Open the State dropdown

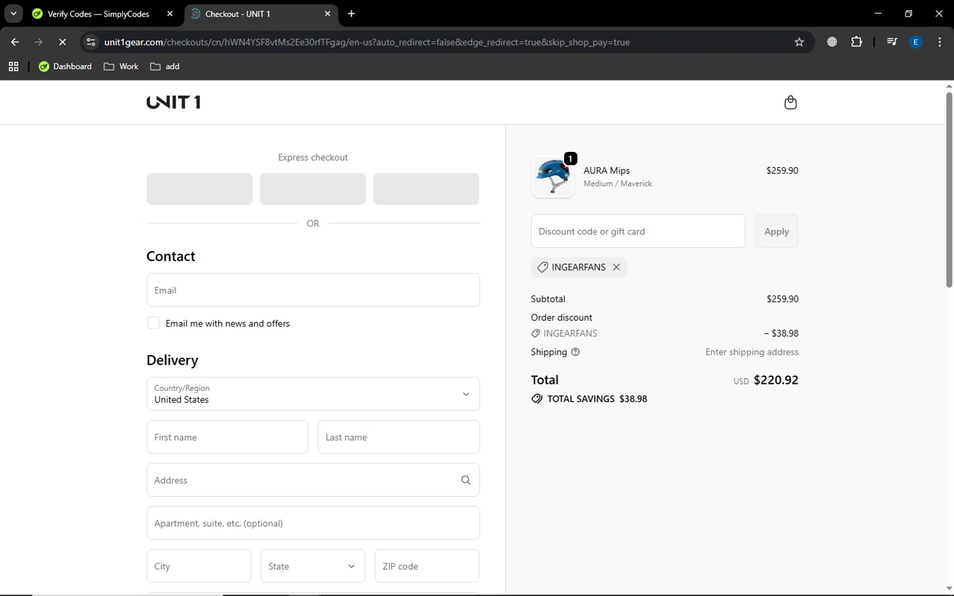(x=313, y=566)
